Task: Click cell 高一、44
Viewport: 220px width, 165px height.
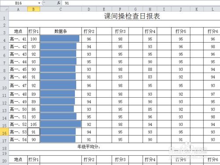Action: pos(18,62)
